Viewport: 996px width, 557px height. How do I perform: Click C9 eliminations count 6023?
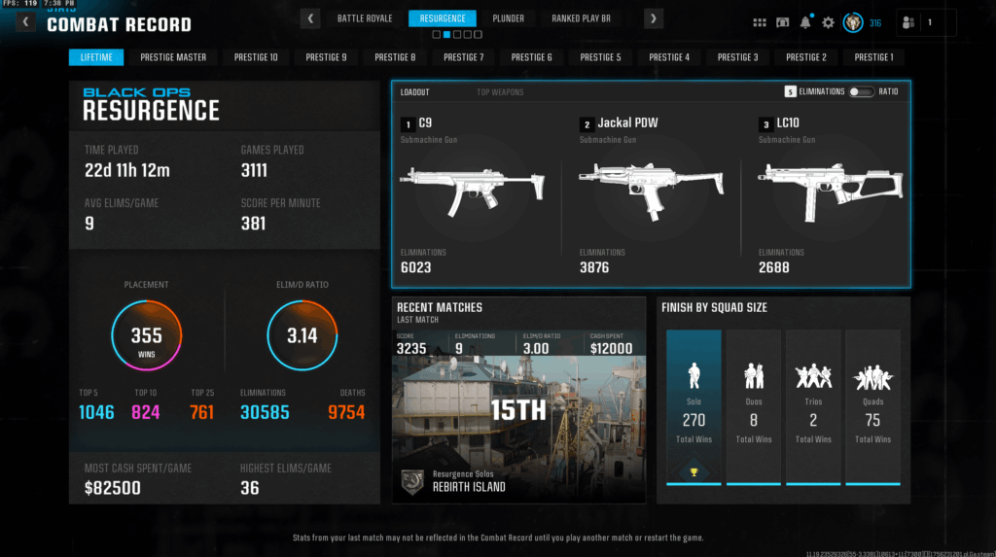(416, 268)
